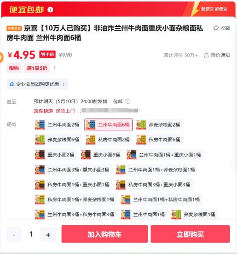Click the arrow circle beside 便宜包邮
Image resolution: width=237 pixels, height=254 pixels.
[x=50, y=10]
